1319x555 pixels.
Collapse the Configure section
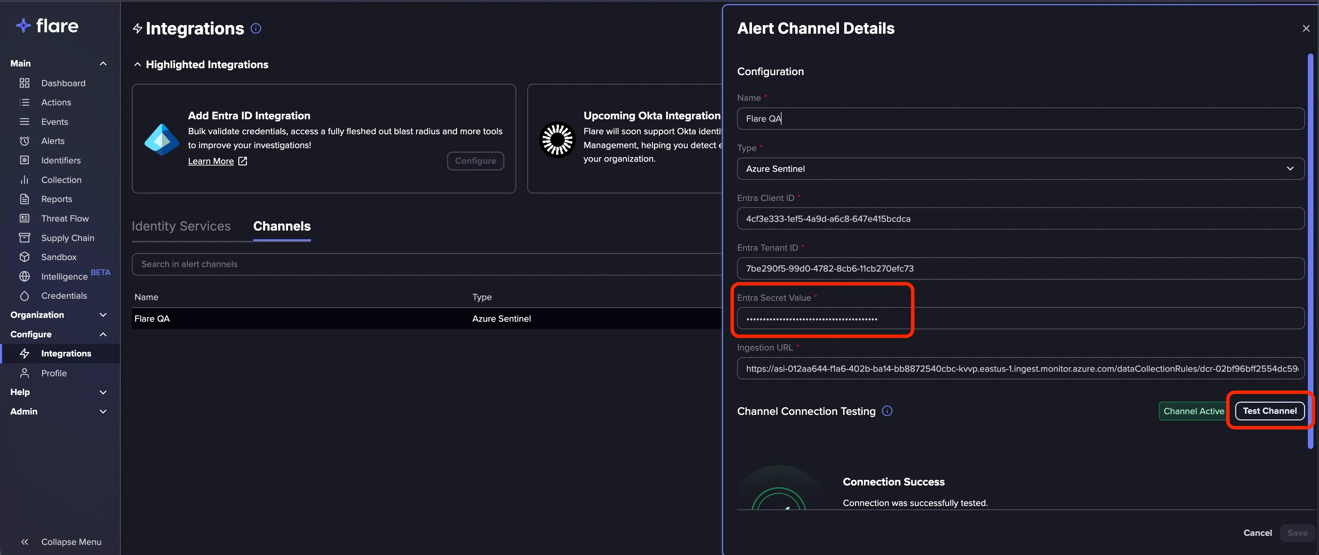tap(103, 334)
